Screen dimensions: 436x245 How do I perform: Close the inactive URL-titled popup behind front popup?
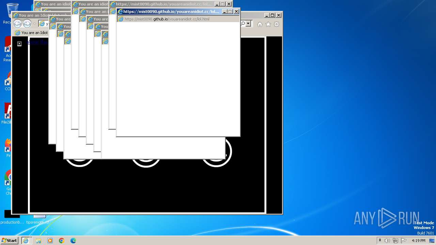pyautogui.click(x=229, y=4)
